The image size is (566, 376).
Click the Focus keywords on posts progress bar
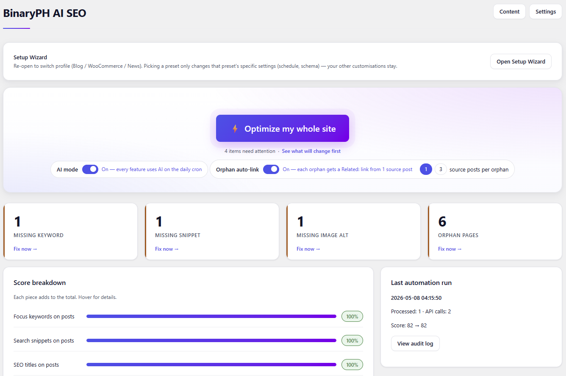pyautogui.click(x=211, y=316)
